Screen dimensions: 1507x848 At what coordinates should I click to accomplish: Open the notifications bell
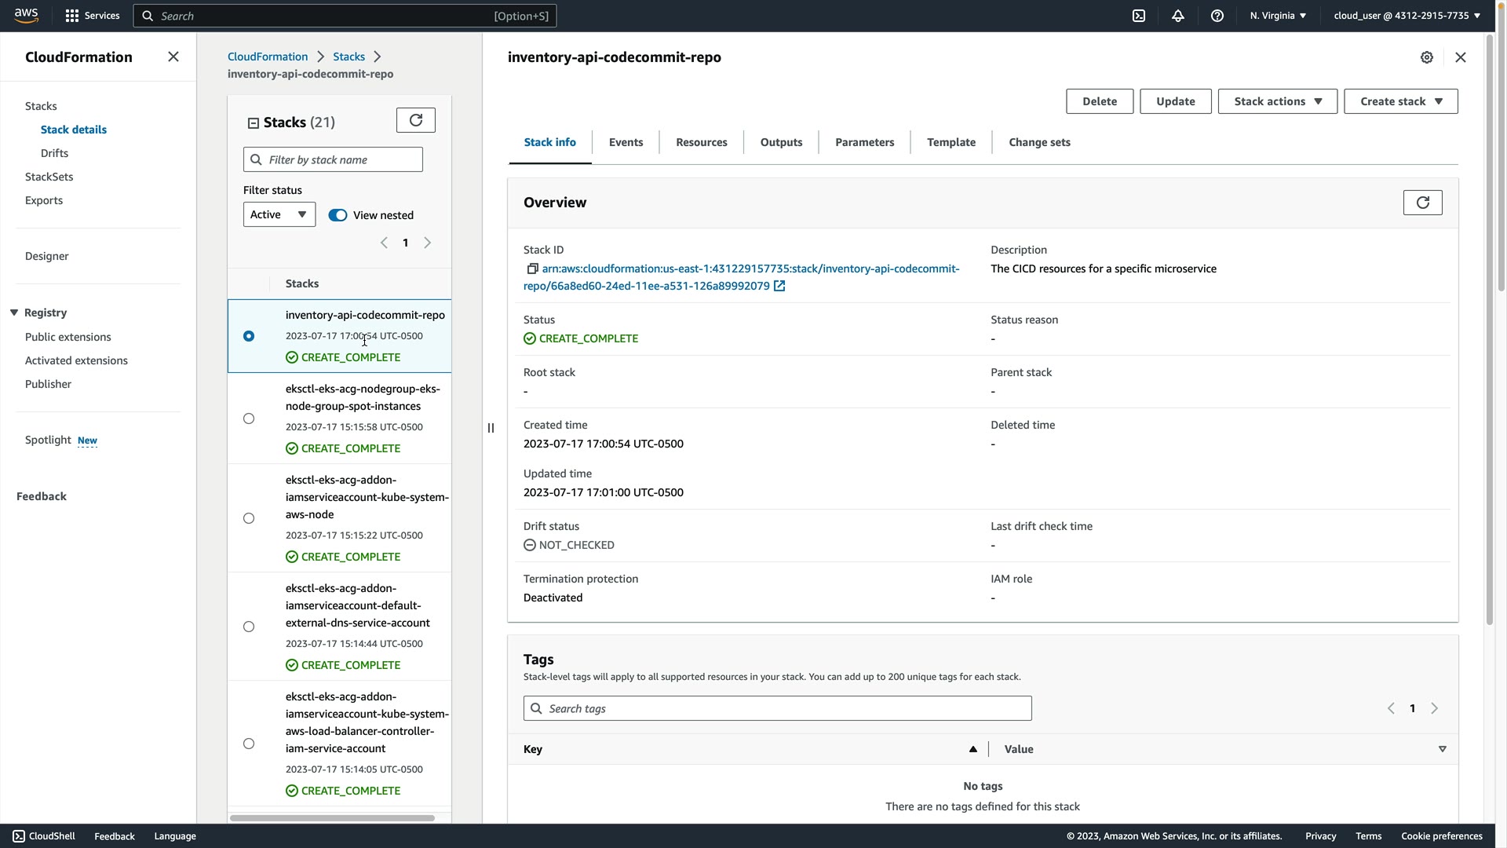click(1178, 16)
